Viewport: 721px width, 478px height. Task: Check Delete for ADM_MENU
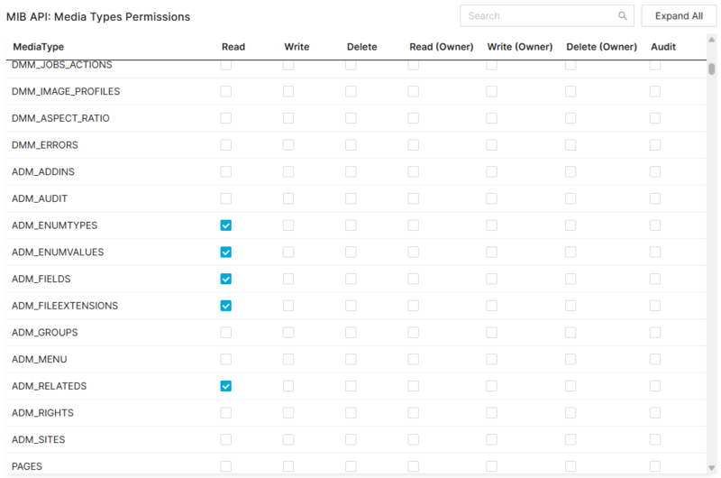(351, 359)
